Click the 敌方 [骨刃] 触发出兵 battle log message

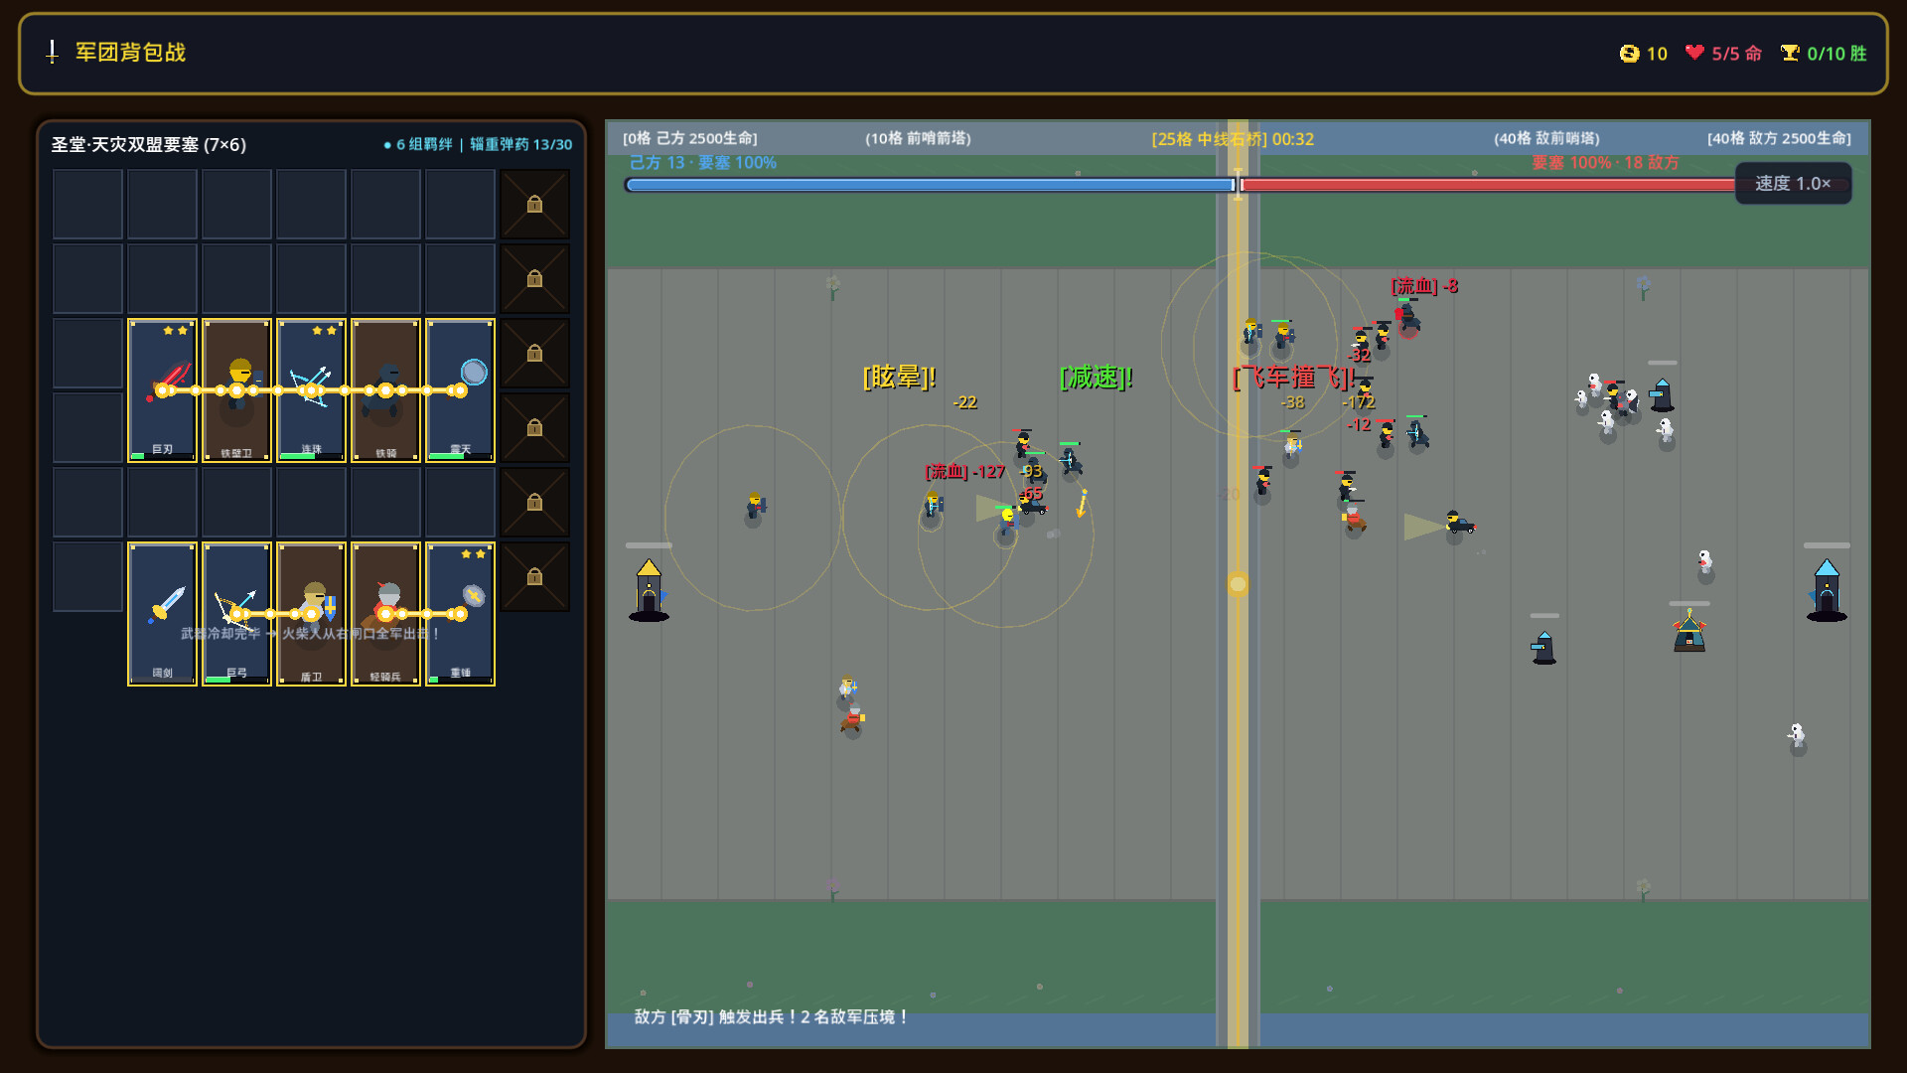(x=772, y=1017)
